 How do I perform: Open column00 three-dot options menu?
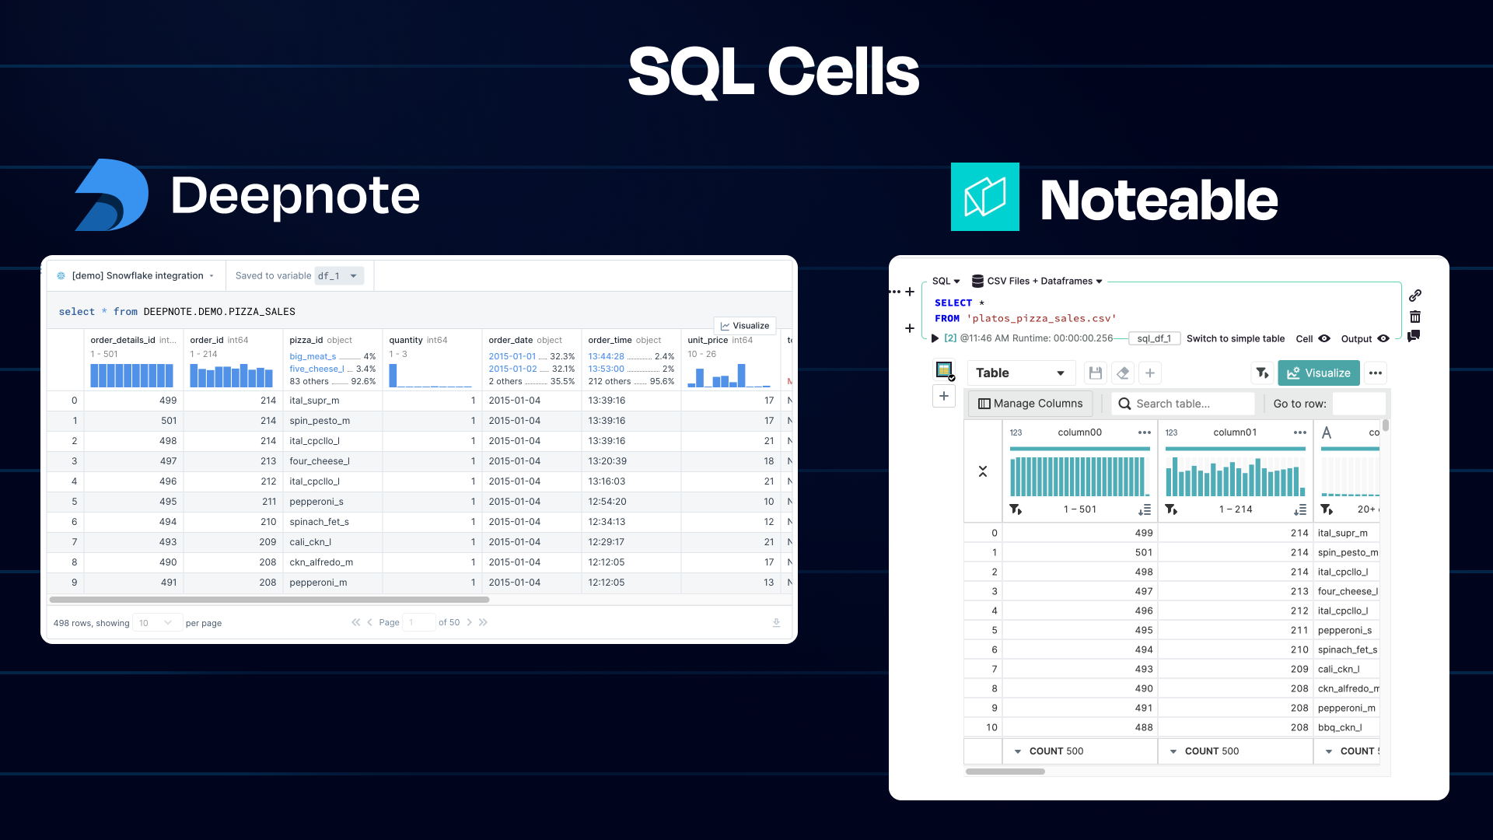click(1145, 432)
